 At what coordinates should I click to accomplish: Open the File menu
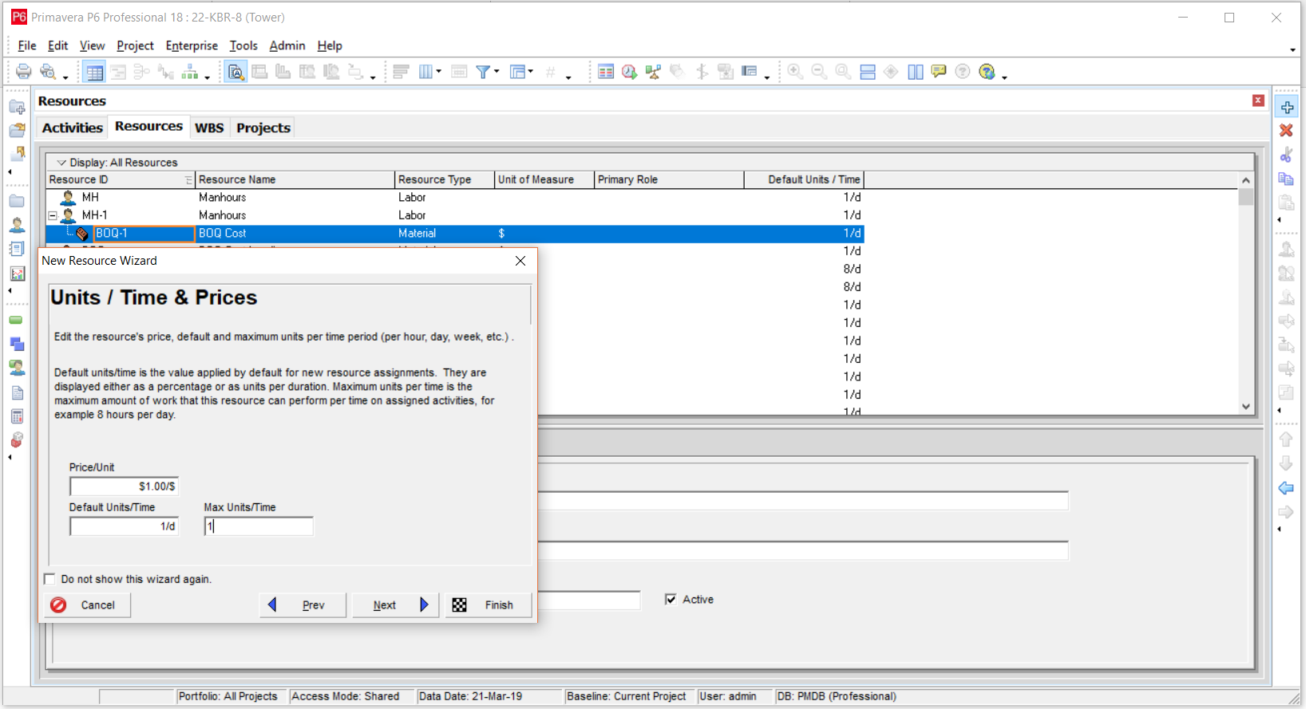[27, 45]
